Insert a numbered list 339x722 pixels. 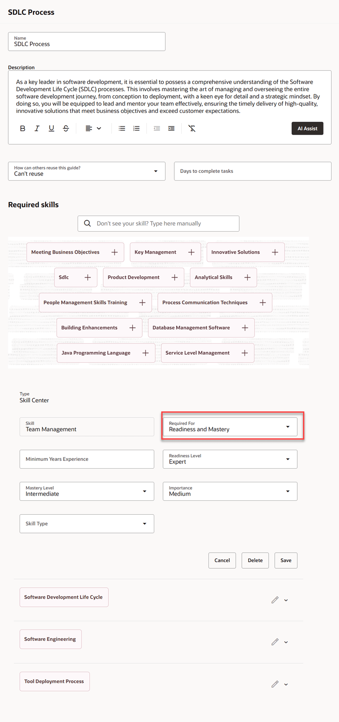click(136, 129)
